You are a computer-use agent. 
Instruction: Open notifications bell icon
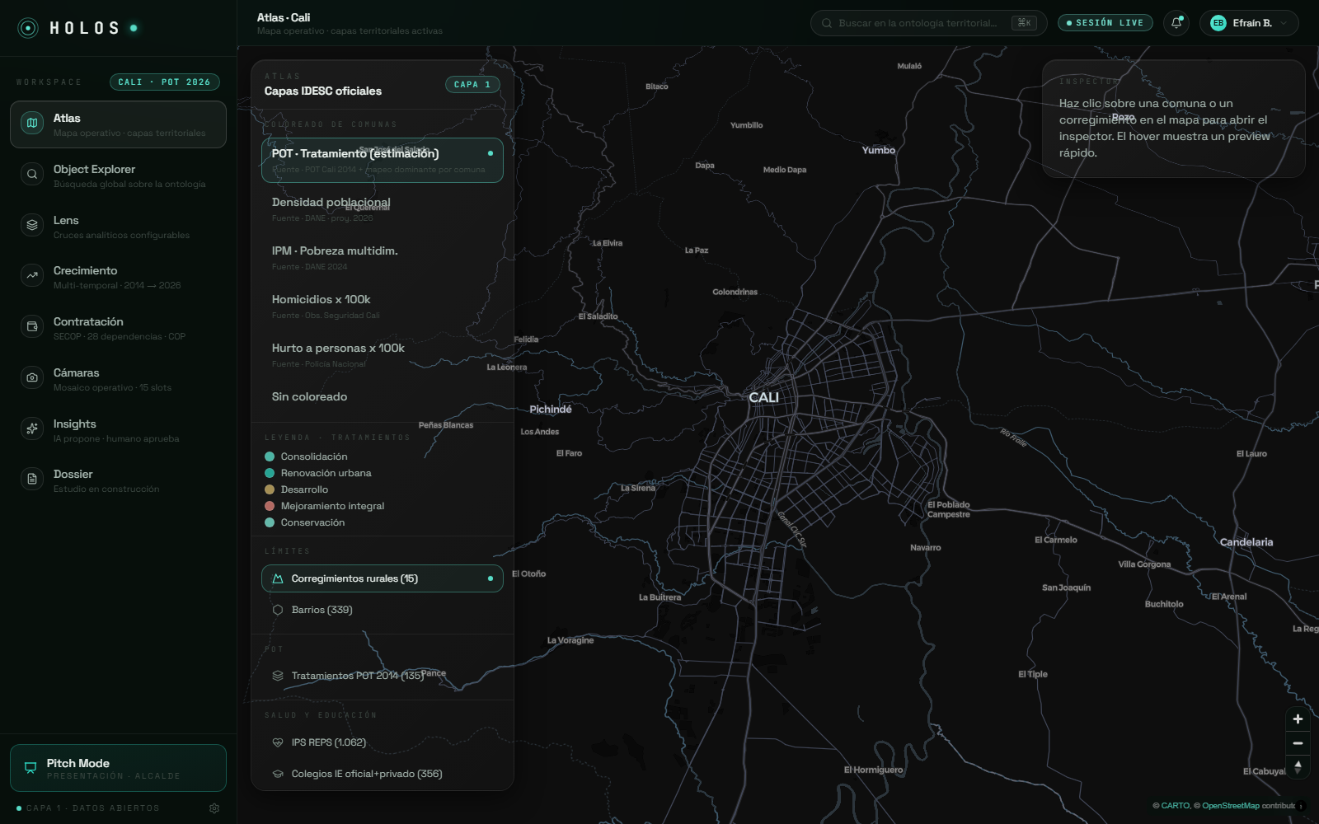coord(1176,23)
